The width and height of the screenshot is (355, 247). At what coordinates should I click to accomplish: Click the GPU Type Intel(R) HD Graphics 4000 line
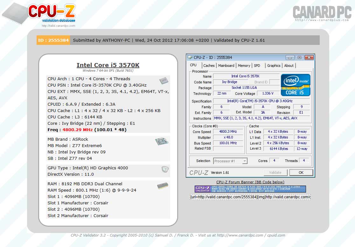click(x=87, y=168)
